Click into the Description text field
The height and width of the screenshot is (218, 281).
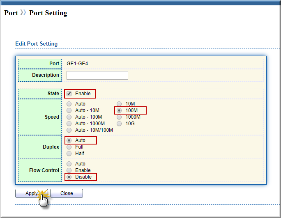97,76
